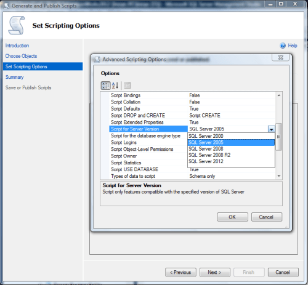This screenshot has width=308, height=285.
Task: Go back with the Previous button
Action: (180, 272)
